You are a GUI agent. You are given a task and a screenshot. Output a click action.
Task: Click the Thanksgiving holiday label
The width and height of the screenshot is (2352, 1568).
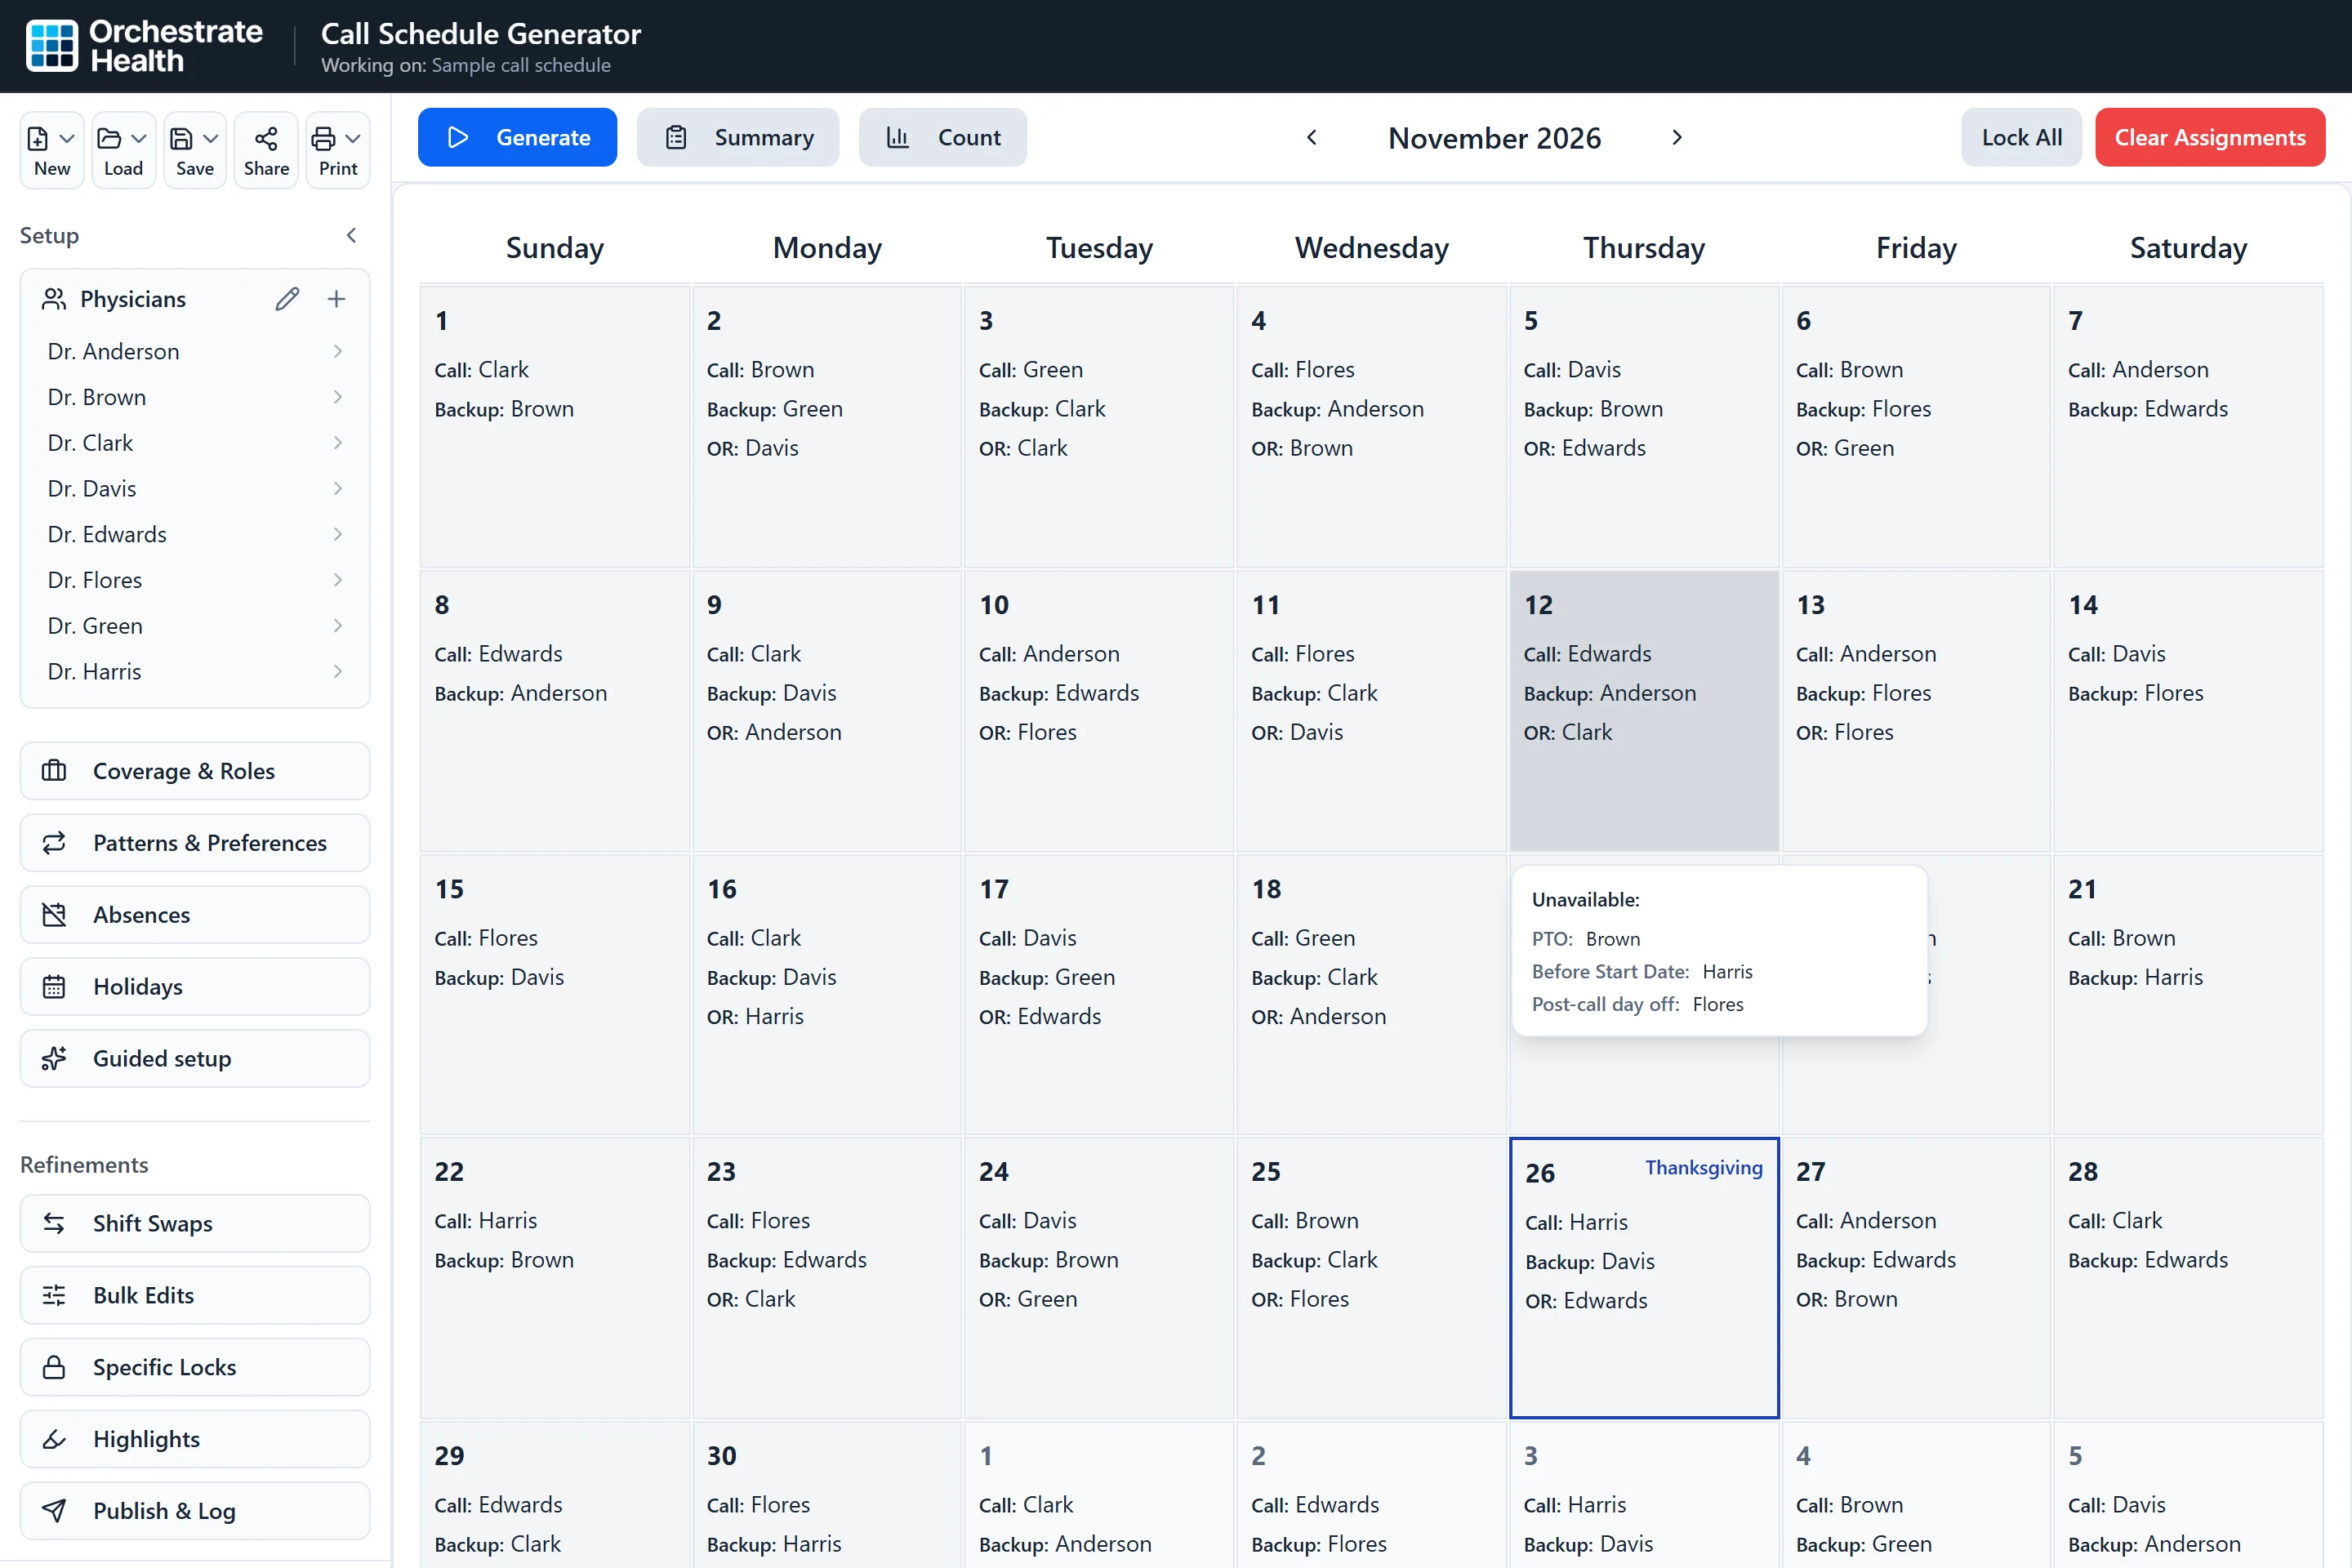[x=1704, y=1168]
